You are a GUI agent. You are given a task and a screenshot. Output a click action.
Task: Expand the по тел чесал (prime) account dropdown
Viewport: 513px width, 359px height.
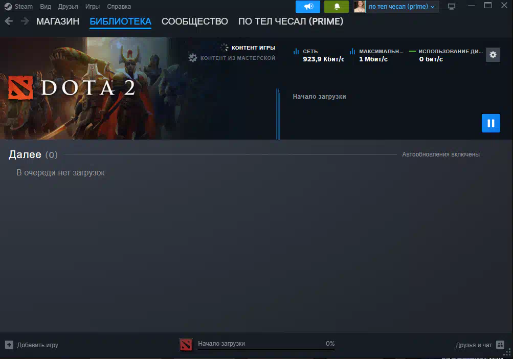tap(402, 7)
